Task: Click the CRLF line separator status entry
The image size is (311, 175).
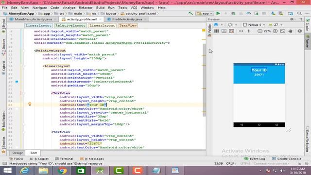Action: coord(231,163)
